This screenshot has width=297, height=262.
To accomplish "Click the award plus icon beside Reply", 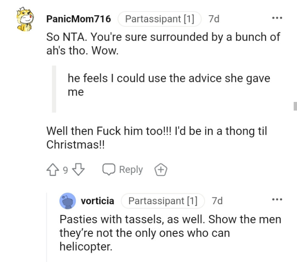I will tap(160, 170).
